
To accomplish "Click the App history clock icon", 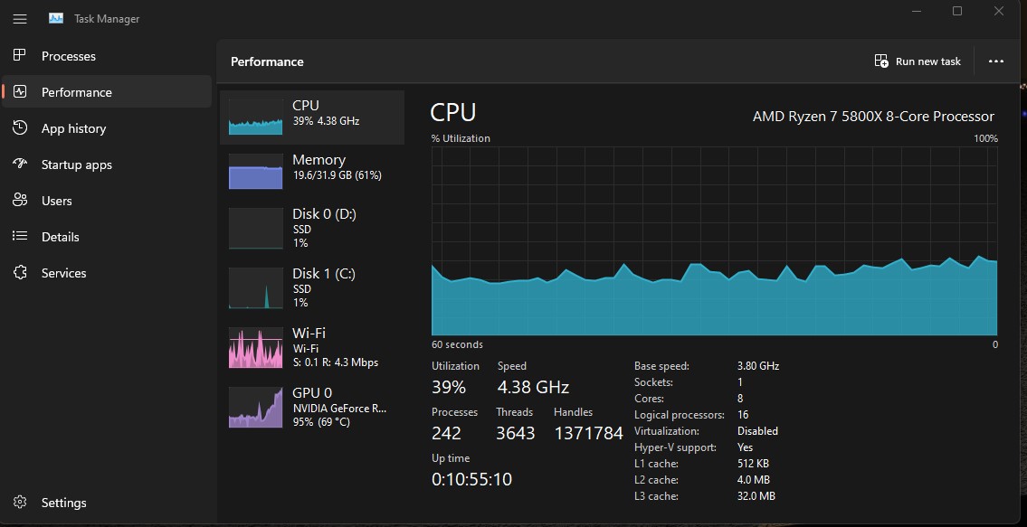I will [x=20, y=127].
